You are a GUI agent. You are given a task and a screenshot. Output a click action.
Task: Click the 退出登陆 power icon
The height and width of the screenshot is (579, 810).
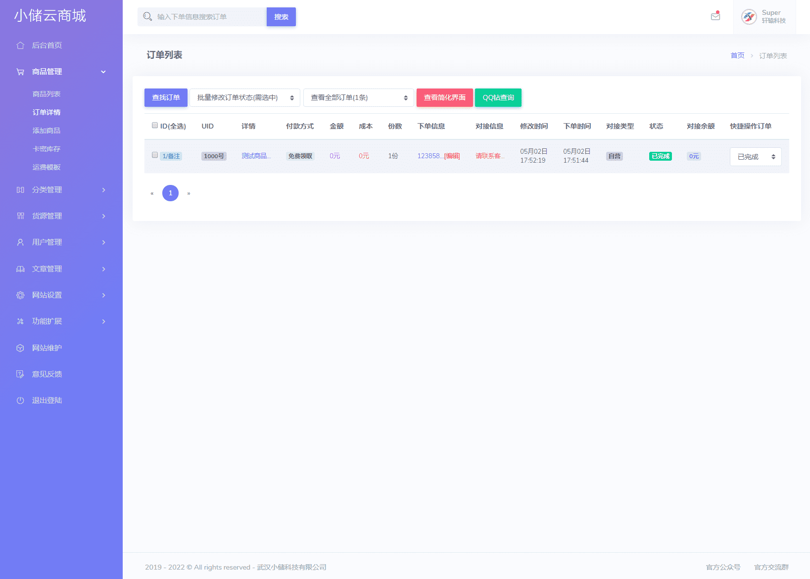[x=20, y=401]
